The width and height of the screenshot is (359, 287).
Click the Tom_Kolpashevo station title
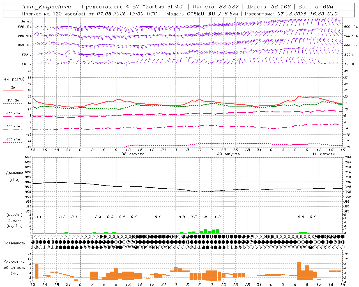click(x=47, y=7)
